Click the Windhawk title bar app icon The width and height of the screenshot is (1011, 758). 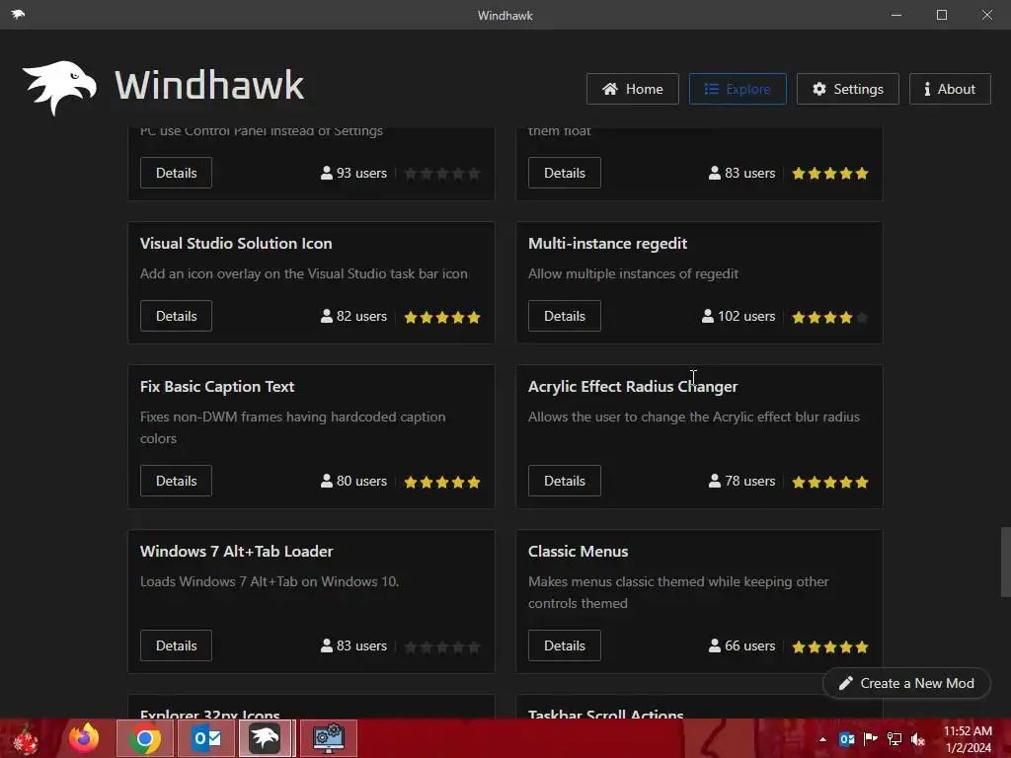[x=18, y=14]
